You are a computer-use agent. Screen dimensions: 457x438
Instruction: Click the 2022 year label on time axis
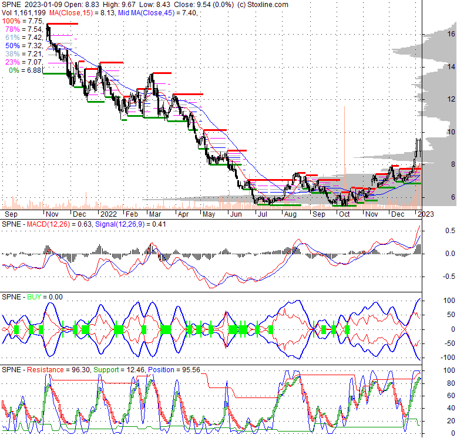pyautogui.click(x=109, y=214)
